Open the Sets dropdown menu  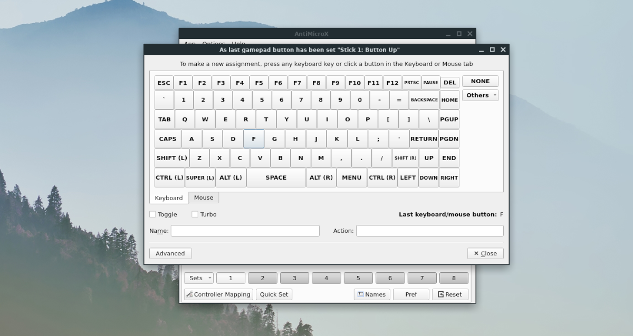click(x=198, y=278)
